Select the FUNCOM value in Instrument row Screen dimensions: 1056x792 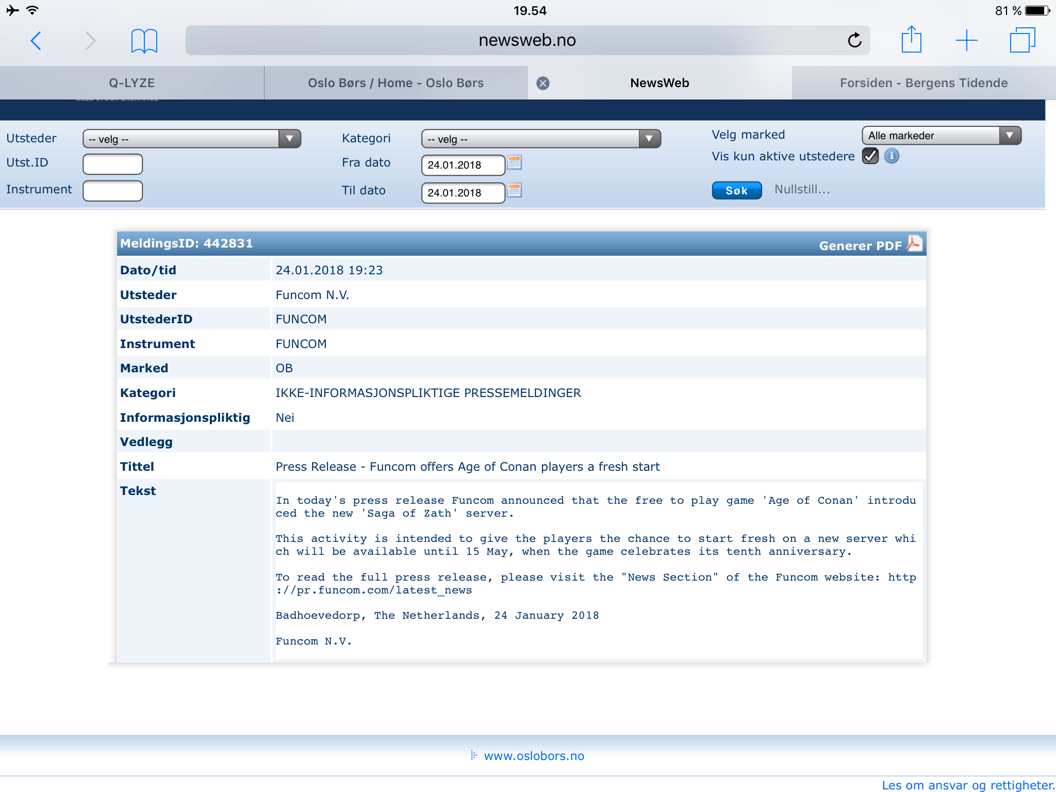[x=301, y=344]
